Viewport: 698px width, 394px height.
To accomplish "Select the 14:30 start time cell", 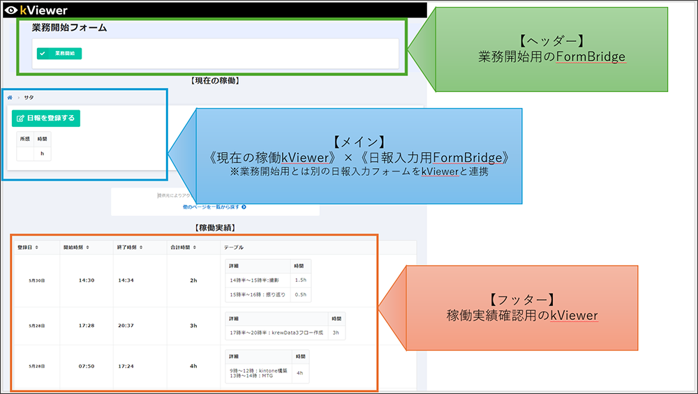I will click(87, 280).
